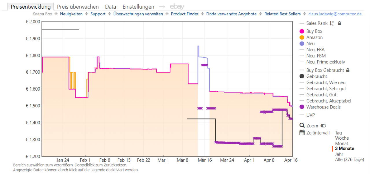Open the Product Finder link
The height and width of the screenshot is (174, 370).
click(184, 14)
